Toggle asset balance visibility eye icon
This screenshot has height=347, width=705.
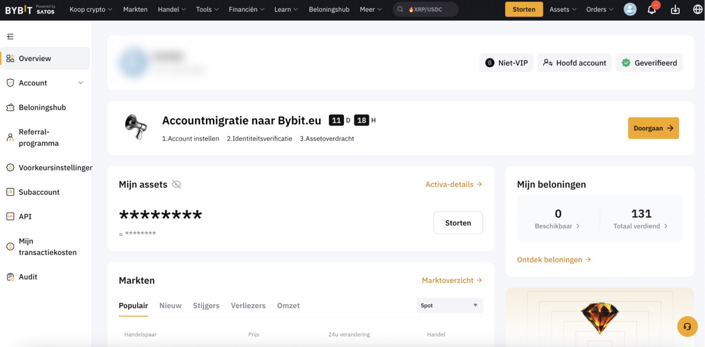tap(176, 184)
